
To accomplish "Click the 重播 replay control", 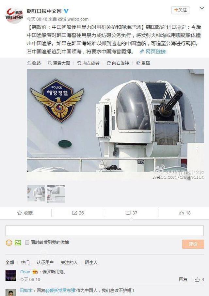I will tap(143, 63).
